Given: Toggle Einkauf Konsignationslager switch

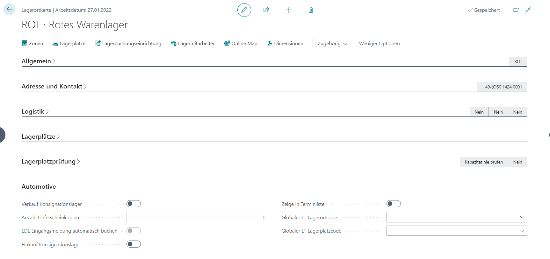Looking at the screenshot, I should click(x=134, y=244).
